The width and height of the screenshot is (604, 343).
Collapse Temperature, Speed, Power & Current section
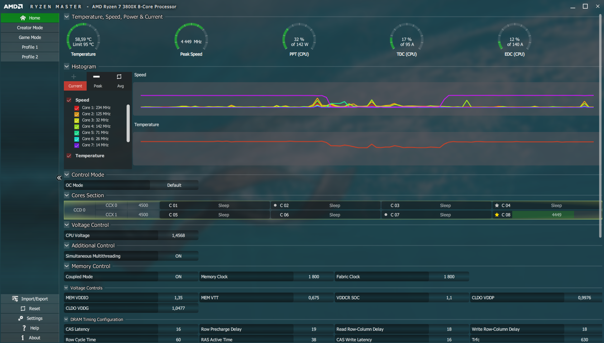tap(67, 16)
